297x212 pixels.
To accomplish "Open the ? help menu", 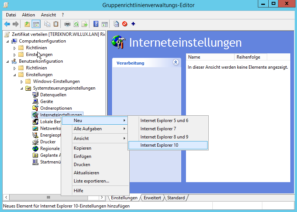I will point(63,15).
